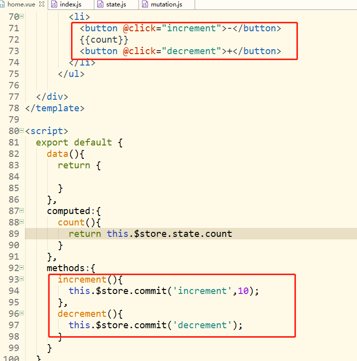Image resolution: width=357 pixels, height=361 pixels.
Task: Click the export default statement
Action: click(74, 143)
